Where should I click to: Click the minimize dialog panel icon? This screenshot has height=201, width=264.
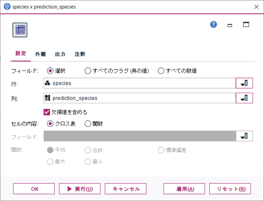coord(230,25)
